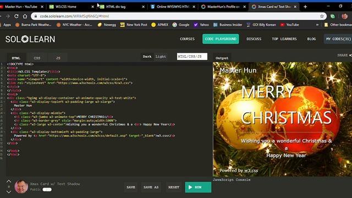Click the 'Master Hun' text in output
Viewport: 352px width, 198px height.
238,70
